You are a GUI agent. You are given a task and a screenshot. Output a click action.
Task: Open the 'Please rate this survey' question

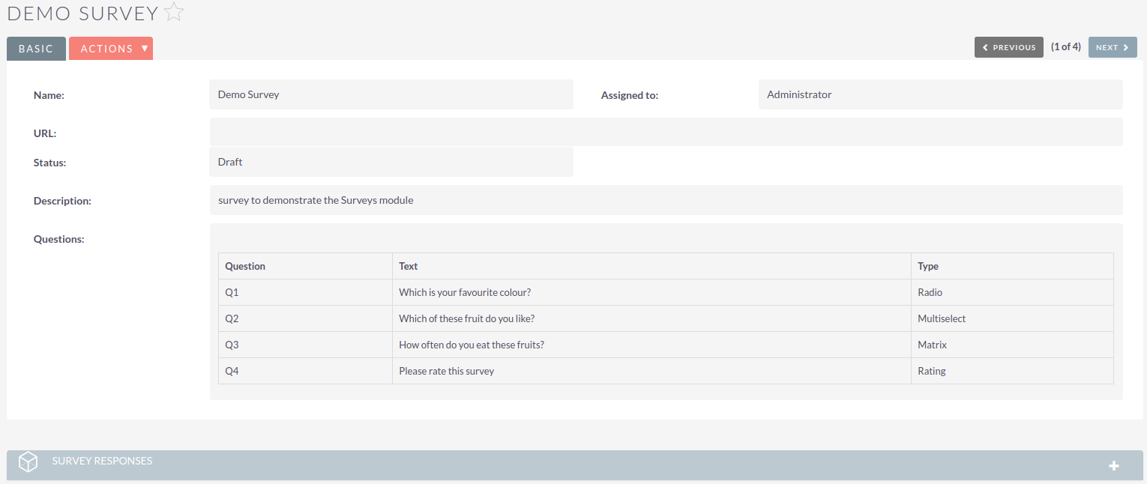pyautogui.click(x=446, y=370)
